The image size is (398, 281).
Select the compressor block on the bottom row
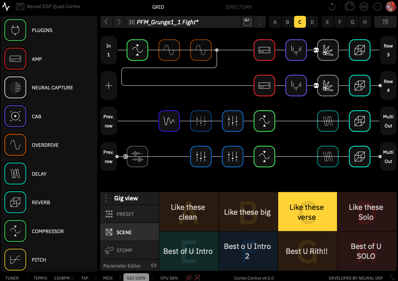[264, 156]
